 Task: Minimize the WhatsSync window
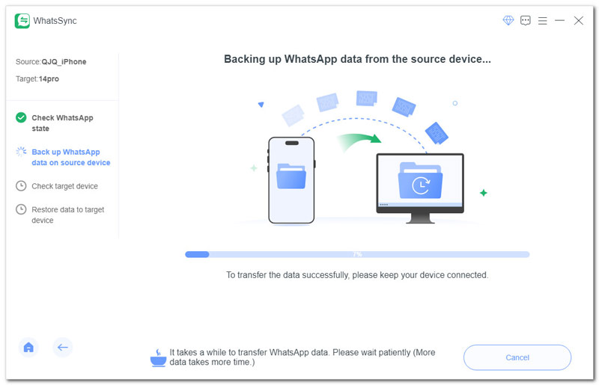click(x=559, y=20)
